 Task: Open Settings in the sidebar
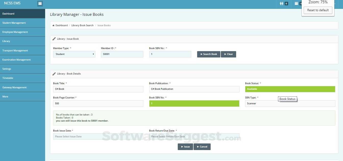[x=22, y=69]
